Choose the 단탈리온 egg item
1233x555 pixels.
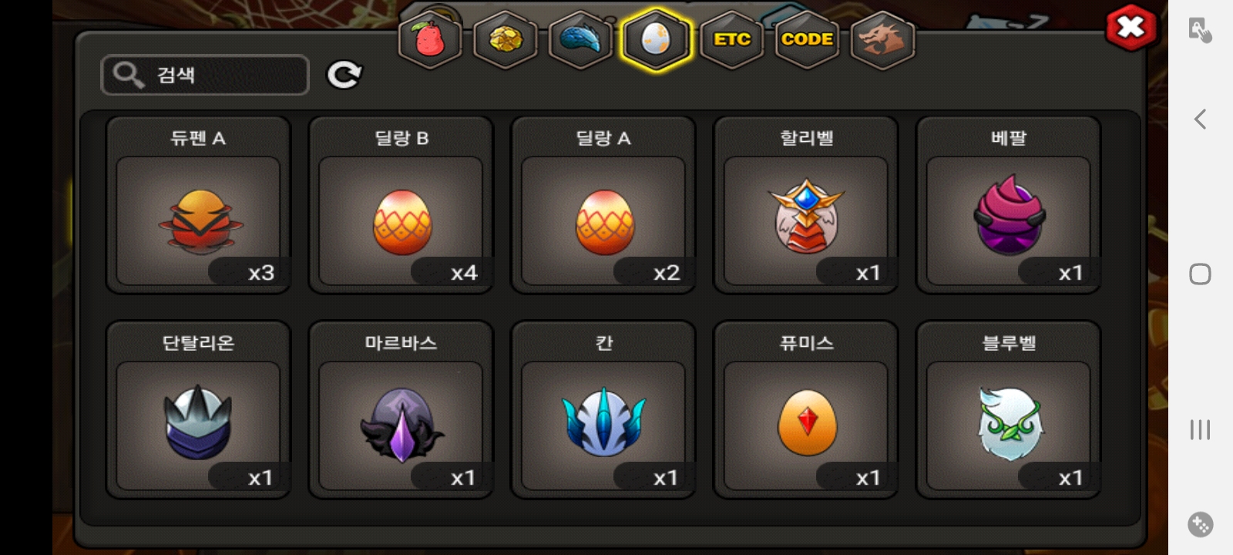[198, 410]
